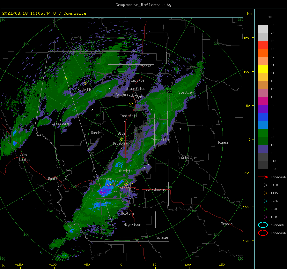Select the yellow 54 dBZ color swatch
Screen dimensions: 287x269
pyautogui.click(x=263, y=69)
